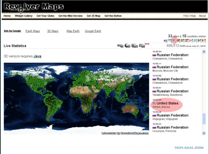
Task: Click the flag beside the Moscow City entry
Action: coord(154,67)
